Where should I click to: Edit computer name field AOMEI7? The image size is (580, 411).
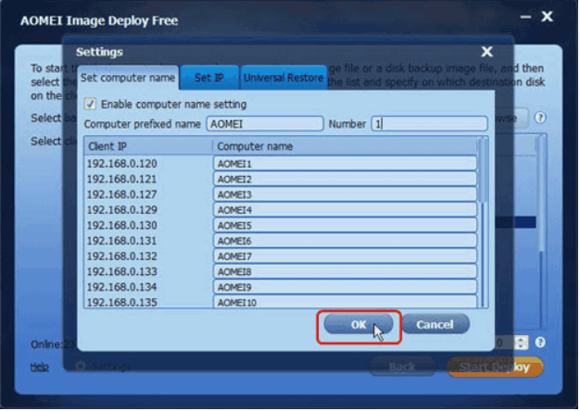345,256
